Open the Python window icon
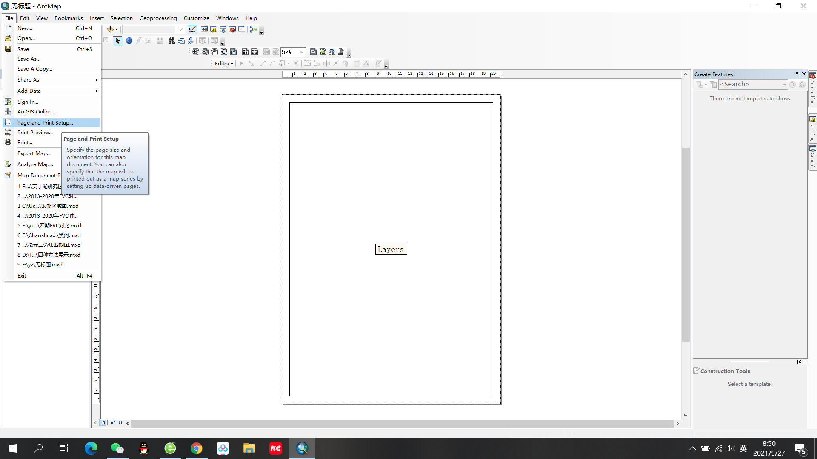 point(242,29)
